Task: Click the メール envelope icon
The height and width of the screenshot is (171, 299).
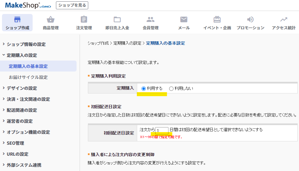Action: [184, 19]
